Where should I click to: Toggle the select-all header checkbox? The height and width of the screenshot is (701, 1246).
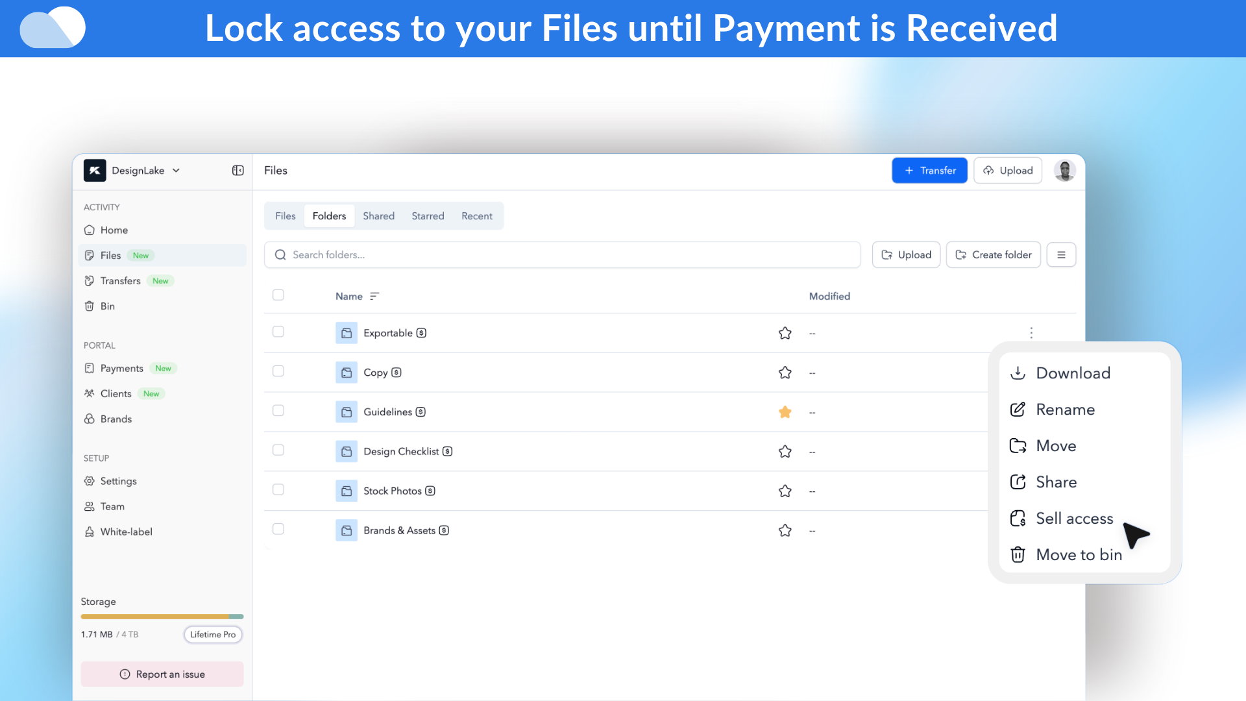point(278,295)
